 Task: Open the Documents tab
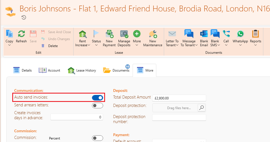coord(116,70)
